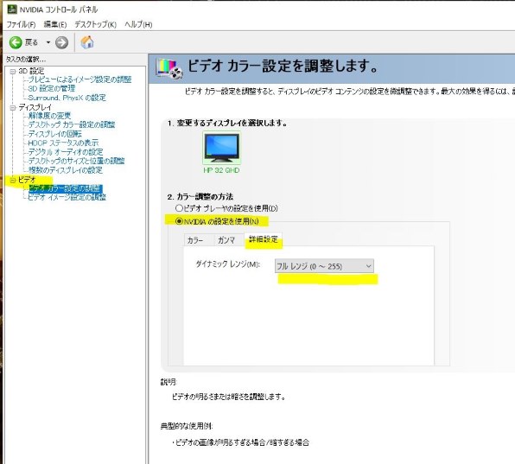This screenshot has height=464, width=515.
Task: Click the NVIDIA logo in title bar
Action: point(12,10)
